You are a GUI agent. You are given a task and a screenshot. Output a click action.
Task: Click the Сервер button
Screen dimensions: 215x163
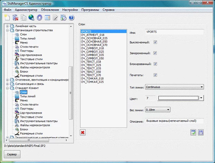pos(12,154)
